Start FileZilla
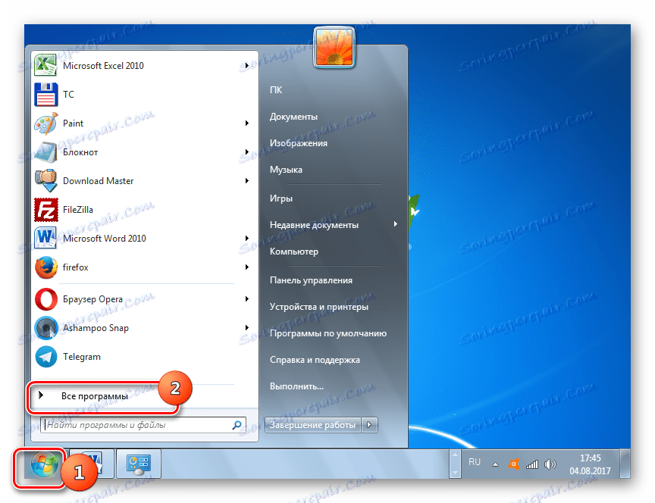The image size is (655, 503). pyautogui.click(x=80, y=209)
